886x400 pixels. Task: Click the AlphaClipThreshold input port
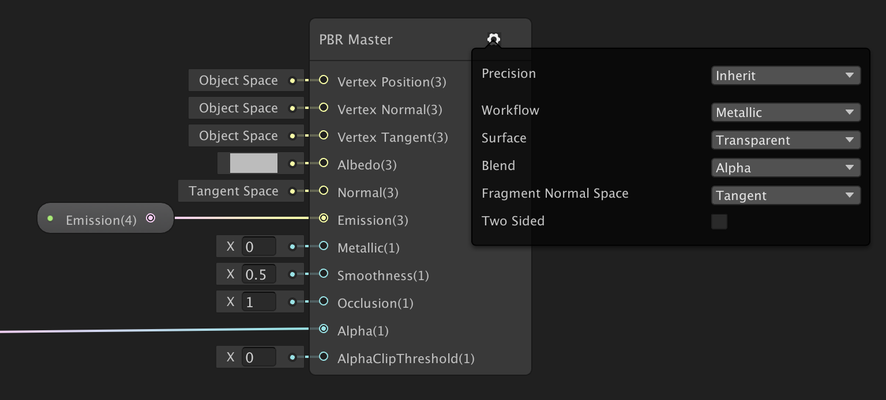tap(324, 357)
